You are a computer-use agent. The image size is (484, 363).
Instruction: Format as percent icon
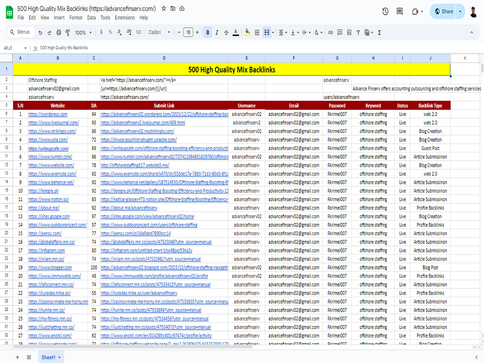click(x=110, y=32)
